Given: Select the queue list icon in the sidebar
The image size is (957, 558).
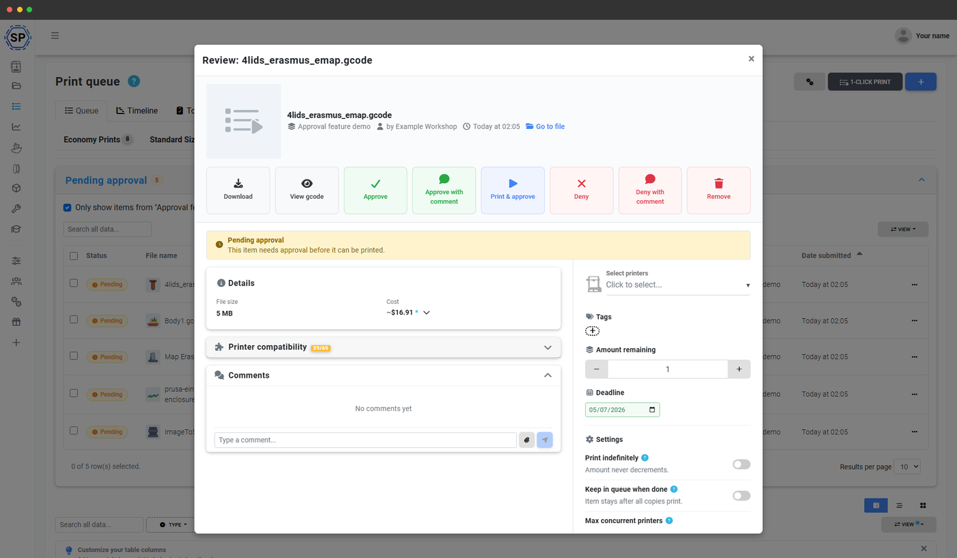Looking at the screenshot, I should (16, 107).
